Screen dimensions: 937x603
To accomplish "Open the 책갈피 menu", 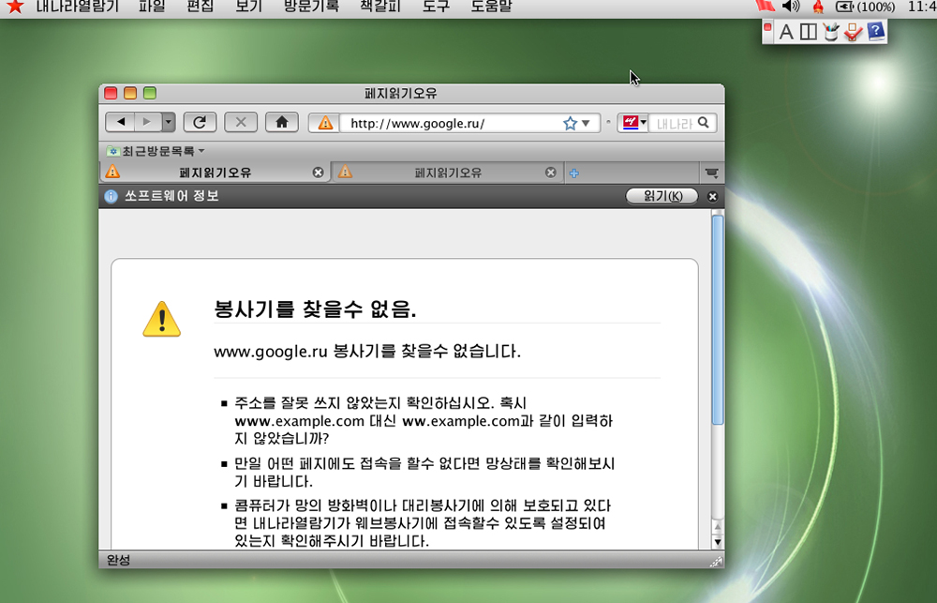I will 380,6.
